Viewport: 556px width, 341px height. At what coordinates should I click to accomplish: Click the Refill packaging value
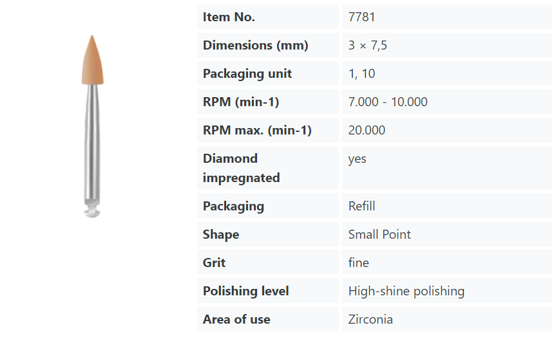coord(361,206)
